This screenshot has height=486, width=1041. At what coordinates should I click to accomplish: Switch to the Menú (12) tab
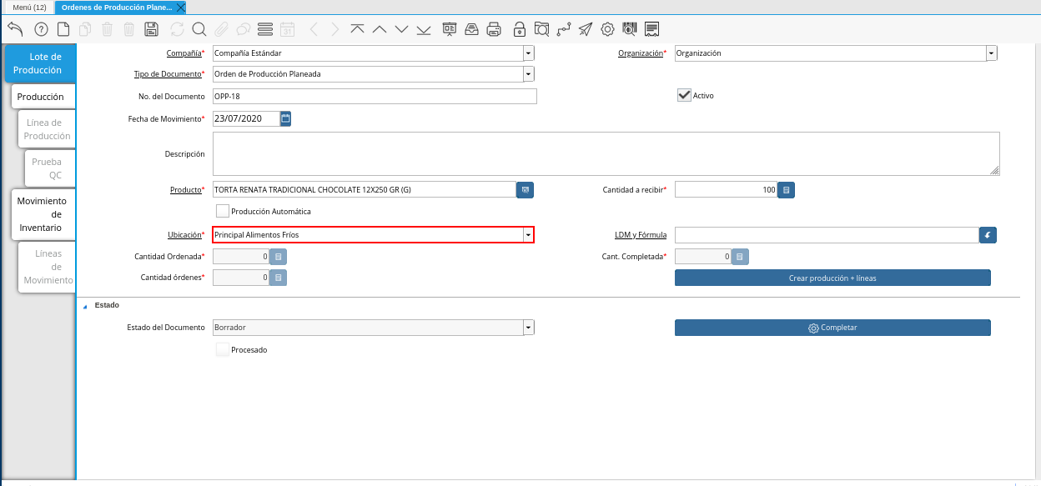pyautogui.click(x=29, y=7)
